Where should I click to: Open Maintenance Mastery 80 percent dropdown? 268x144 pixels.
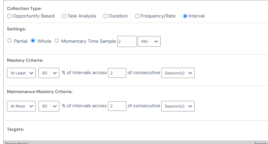pyautogui.click(x=49, y=106)
